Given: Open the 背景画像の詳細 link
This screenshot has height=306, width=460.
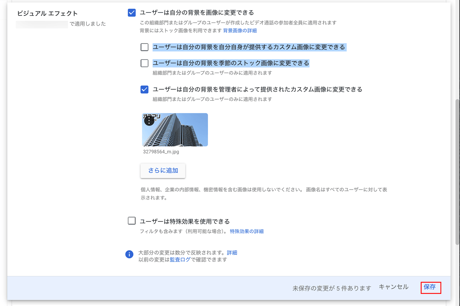Looking at the screenshot, I should (x=240, y=31).
